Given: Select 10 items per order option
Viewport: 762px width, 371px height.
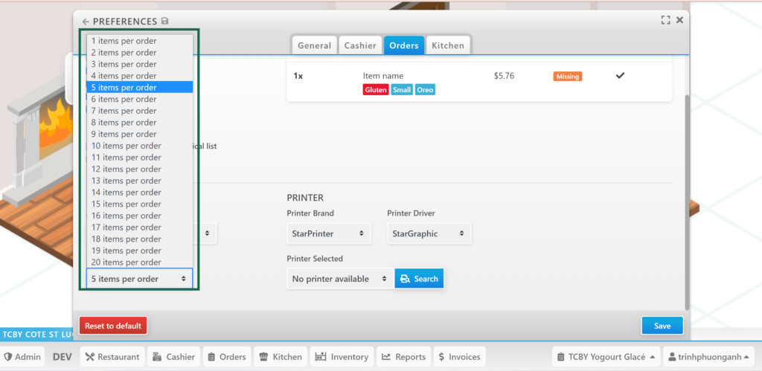Looking at the screenshot, I should [x=126, y=146].
